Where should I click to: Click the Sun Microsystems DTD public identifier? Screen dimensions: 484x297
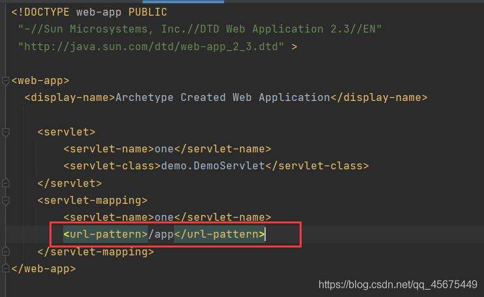[199, 29]
